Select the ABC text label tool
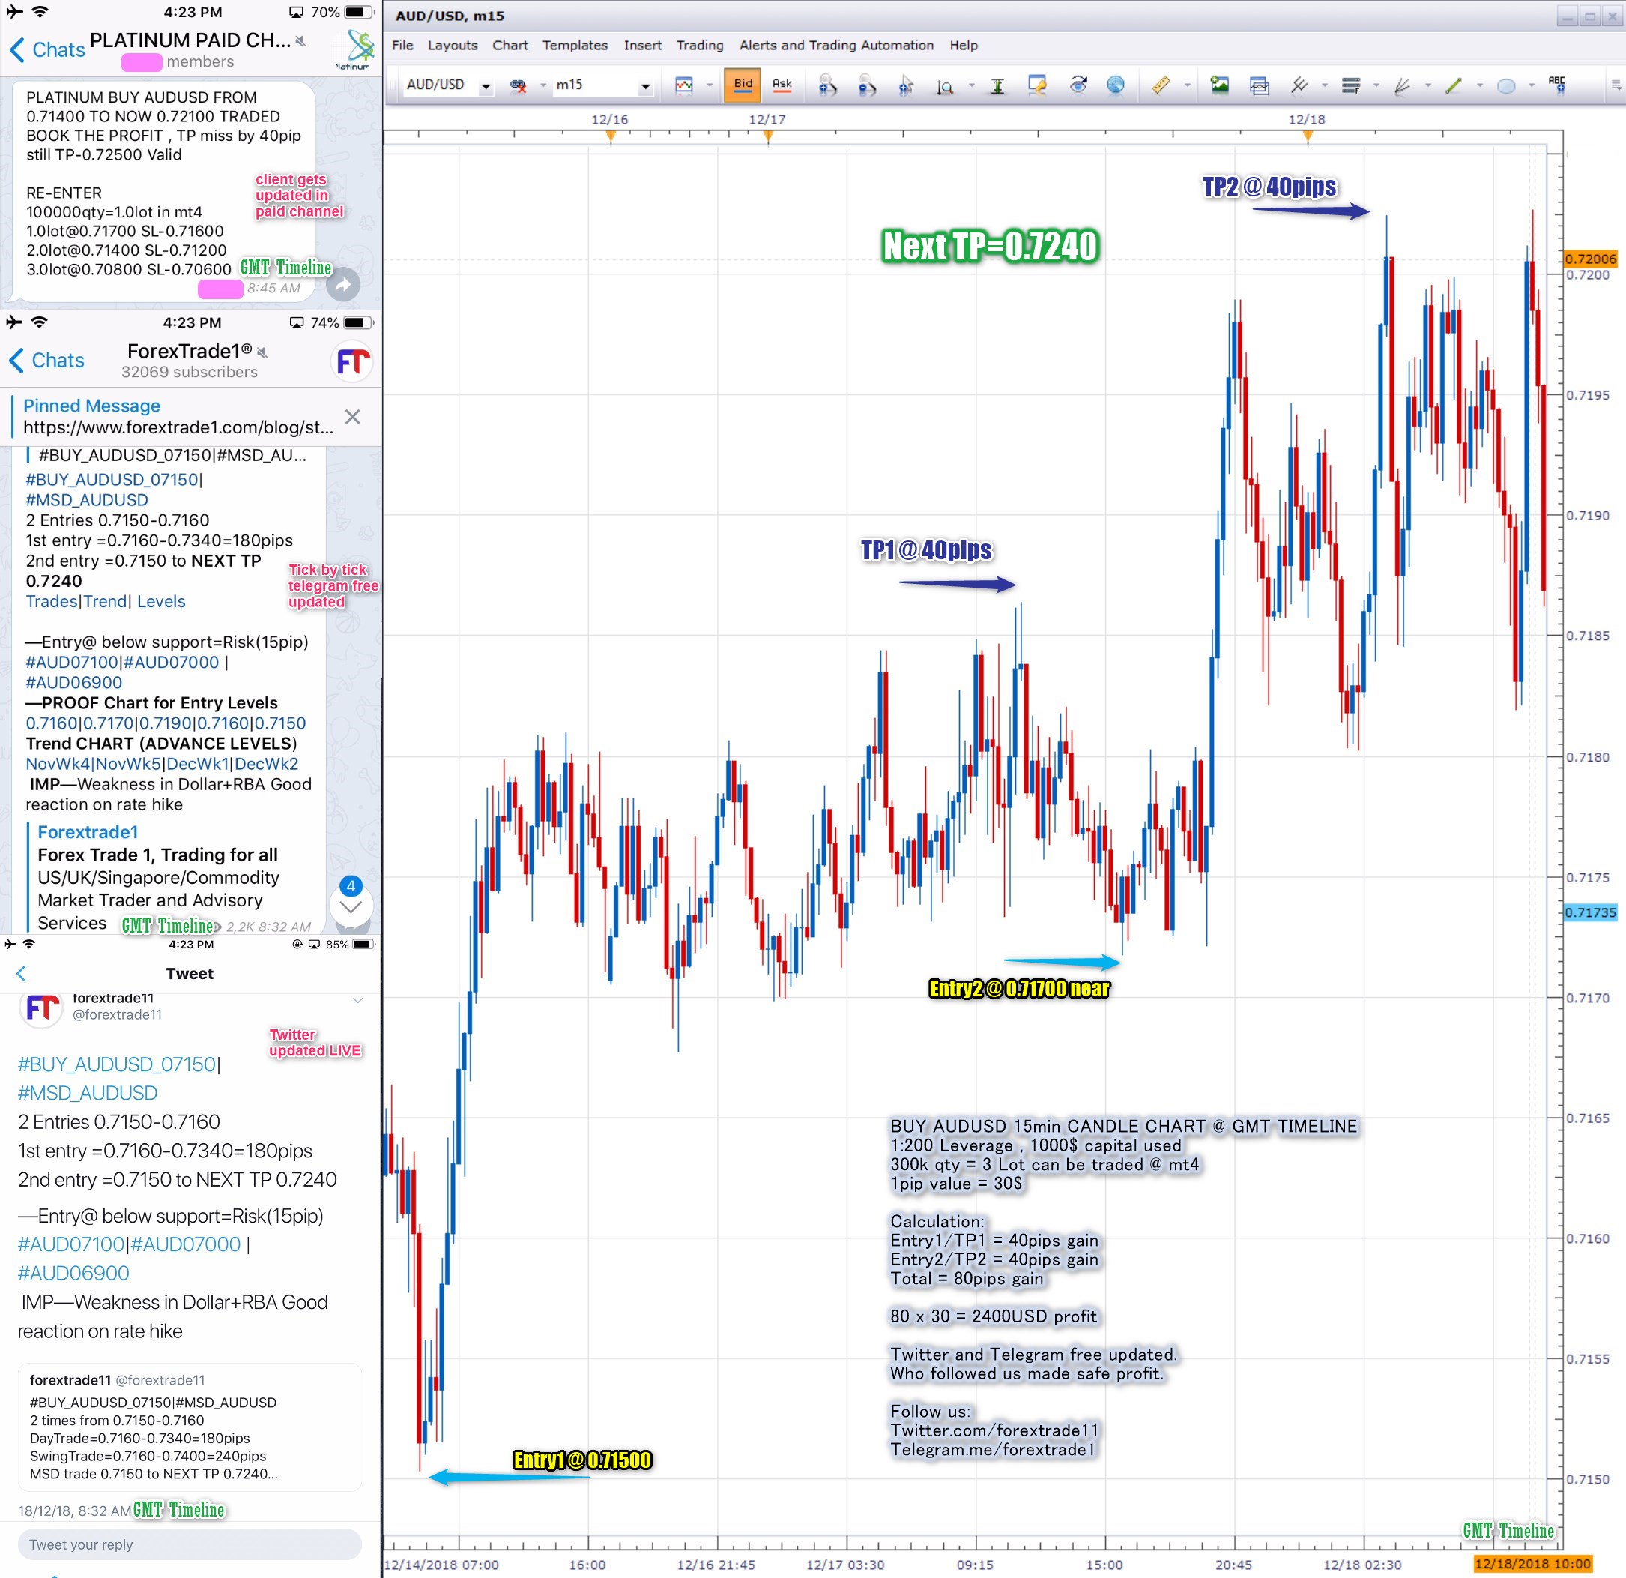Viewport: 1626px width, 1578px height. click(1557, 83)
